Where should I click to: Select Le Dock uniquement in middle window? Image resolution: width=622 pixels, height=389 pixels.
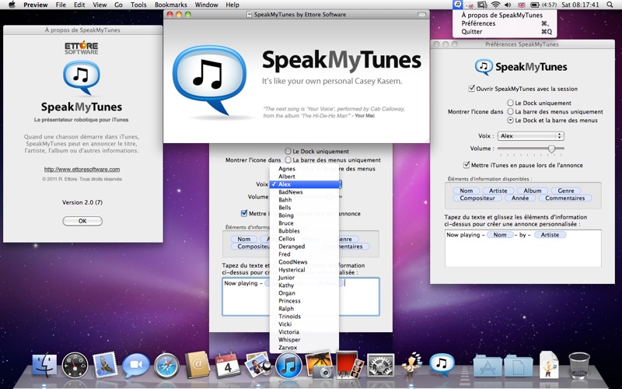pos(288,151)
